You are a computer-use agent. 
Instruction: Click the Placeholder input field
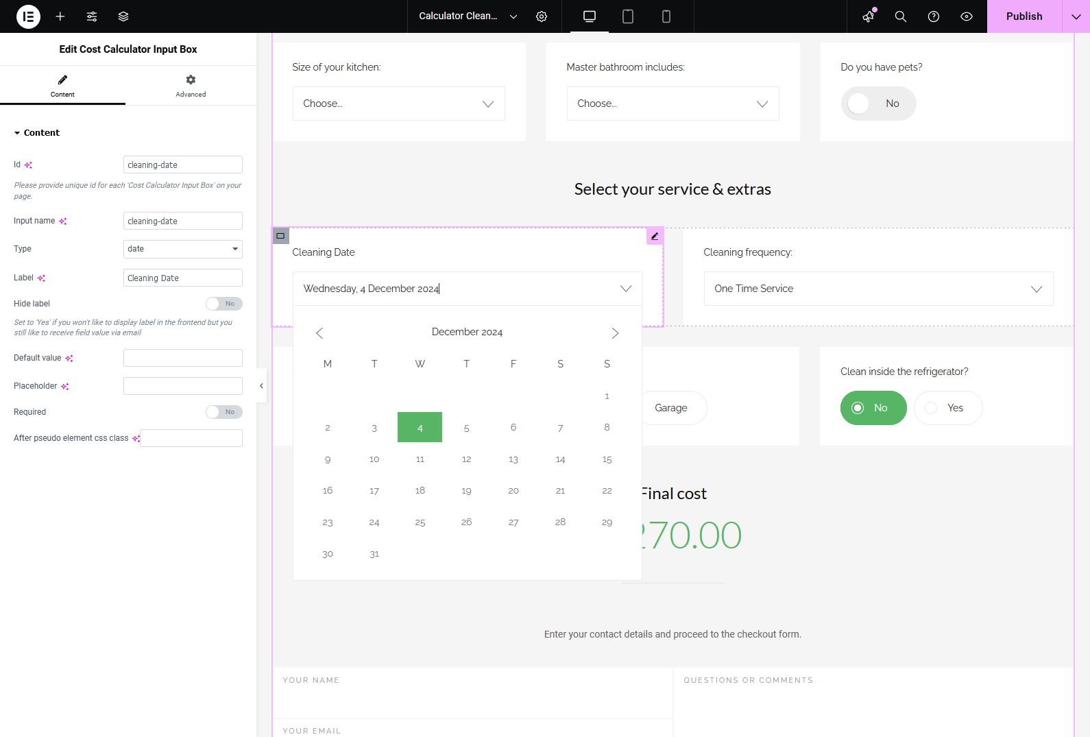[x=183, y=386]
